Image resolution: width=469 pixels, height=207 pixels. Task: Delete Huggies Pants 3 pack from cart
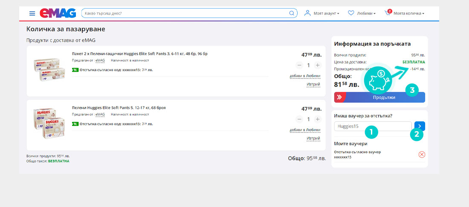(313, 84)
